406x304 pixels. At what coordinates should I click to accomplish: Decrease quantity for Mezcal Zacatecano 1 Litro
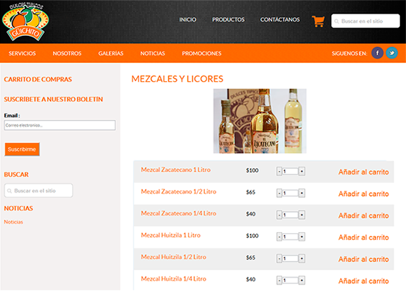point(279,171)
